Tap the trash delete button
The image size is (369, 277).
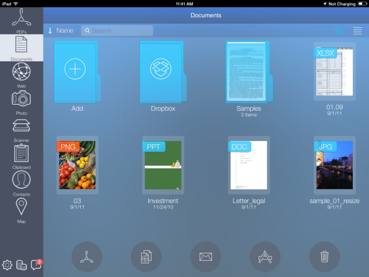324,257
